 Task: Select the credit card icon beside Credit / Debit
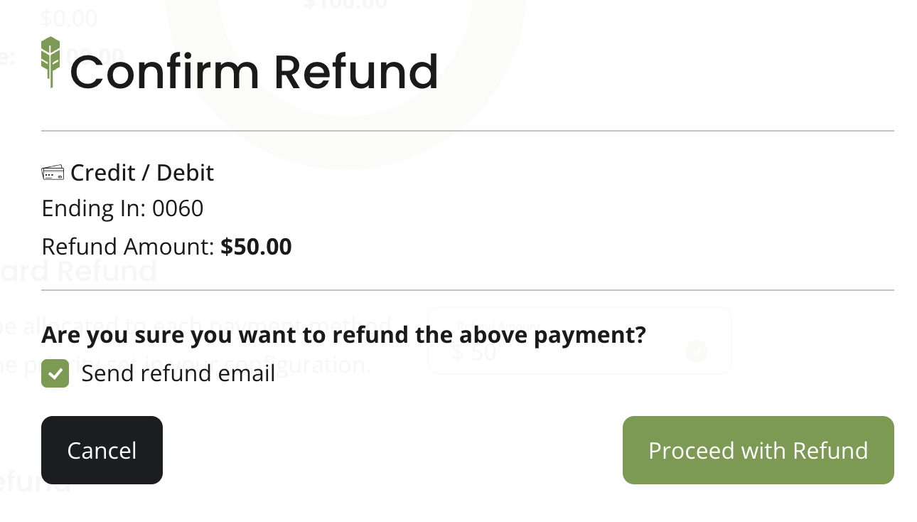click(x=53, y=172)
